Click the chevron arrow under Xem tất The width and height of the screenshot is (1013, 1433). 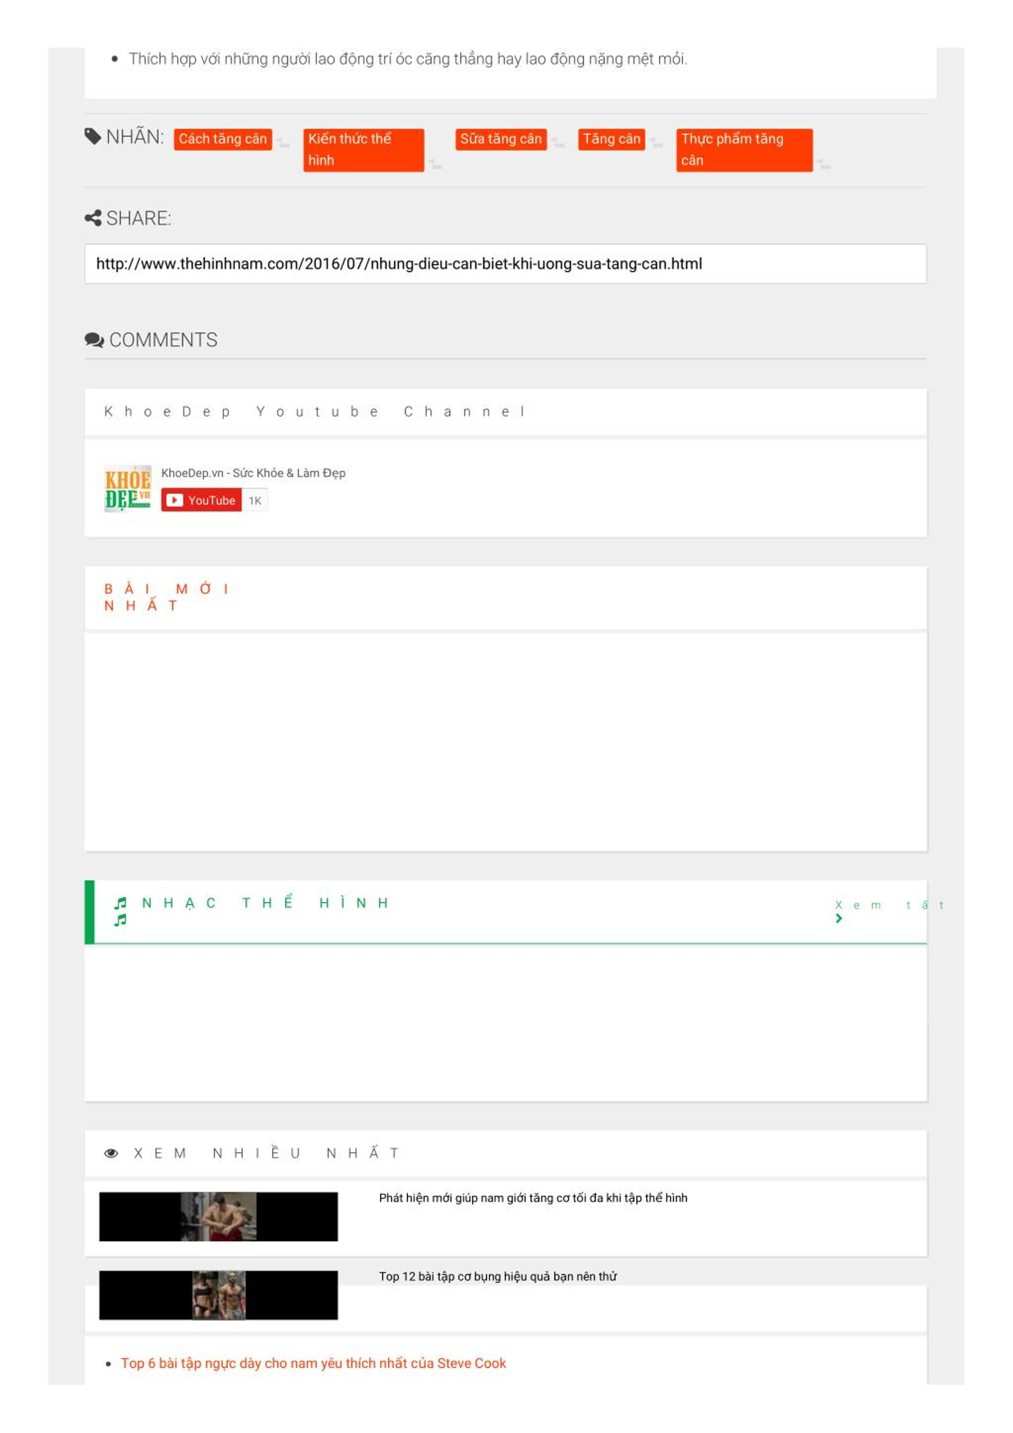pos(839,918)
